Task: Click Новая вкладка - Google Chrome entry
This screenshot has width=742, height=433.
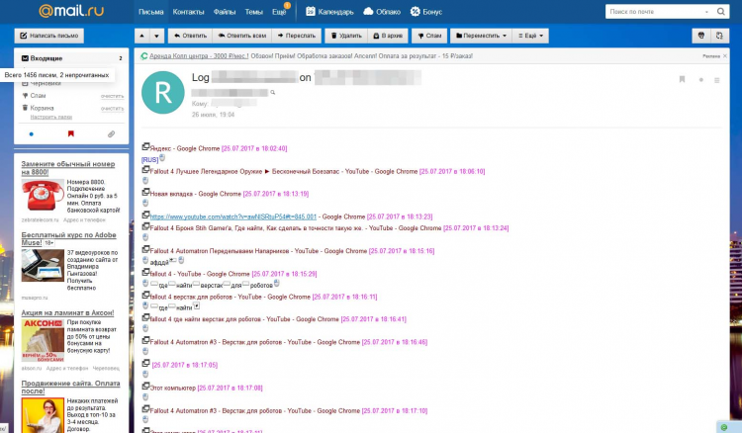Action: 196,194
